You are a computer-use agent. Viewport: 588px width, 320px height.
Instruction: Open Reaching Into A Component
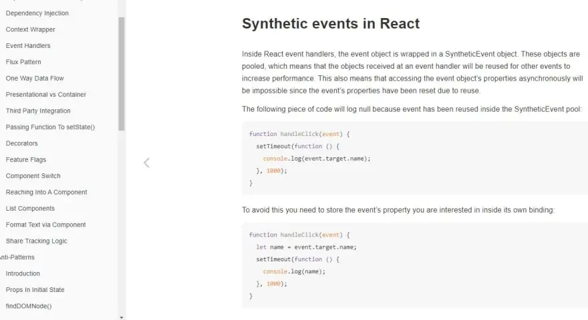(46, 193)
